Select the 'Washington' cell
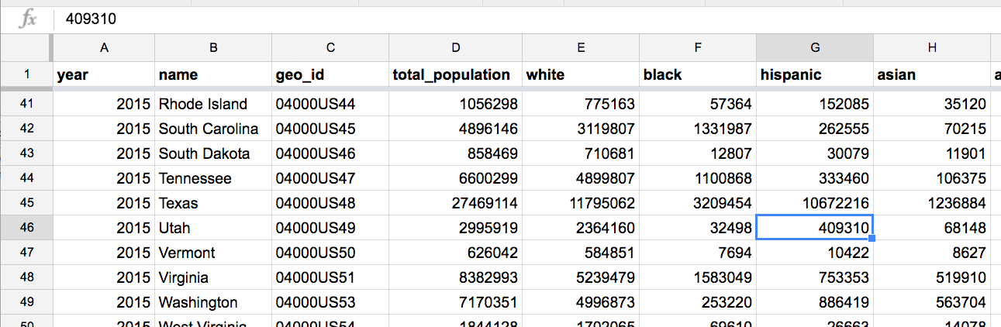The height and width of the screenshot is (327, 1001). pos(213,302)
